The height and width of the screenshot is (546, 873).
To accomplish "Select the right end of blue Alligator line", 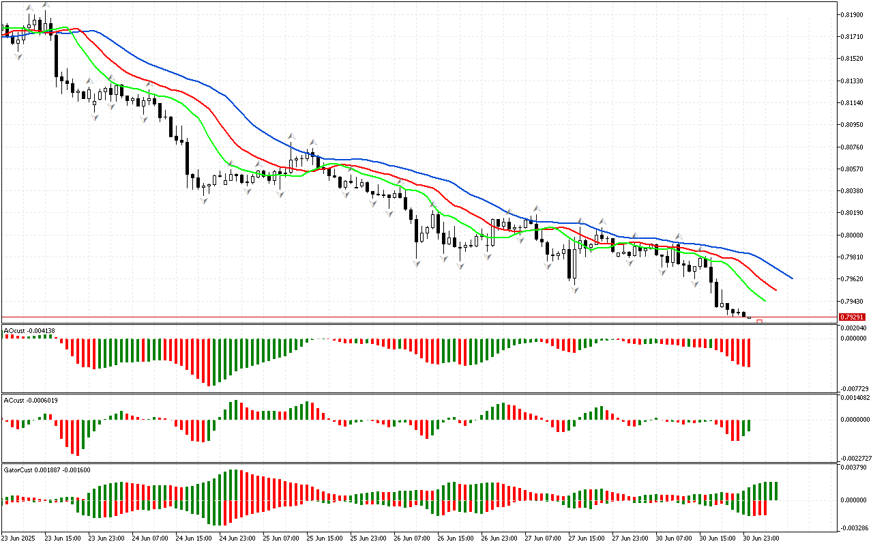I will (791, 278).
